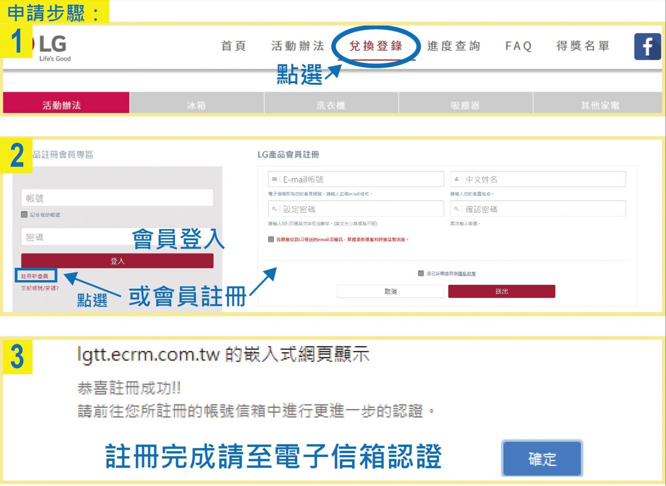Click the 請輸入10-20碼 password hint text
Screen dimensions: 666x486
(x=323, y=224)
